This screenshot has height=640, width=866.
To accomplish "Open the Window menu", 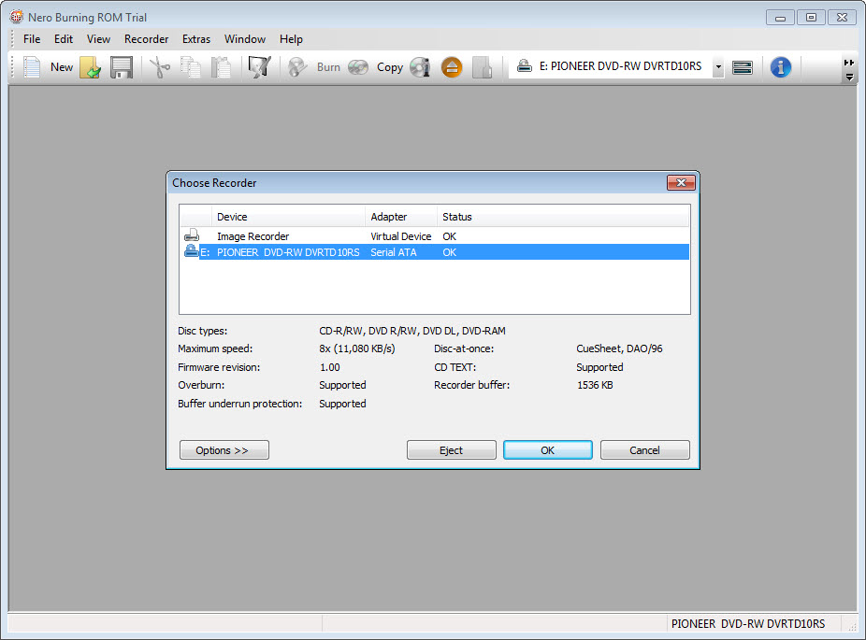I will point(245,39).
